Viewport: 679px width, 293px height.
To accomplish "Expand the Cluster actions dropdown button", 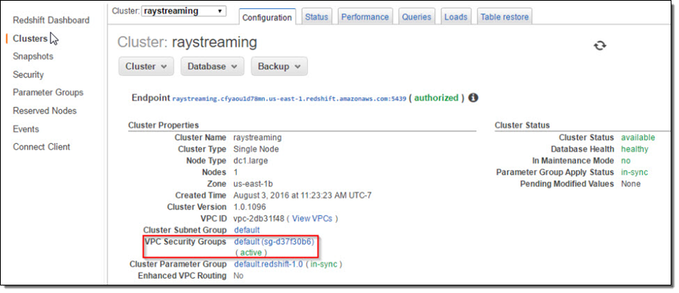I will tap(146, 66).
